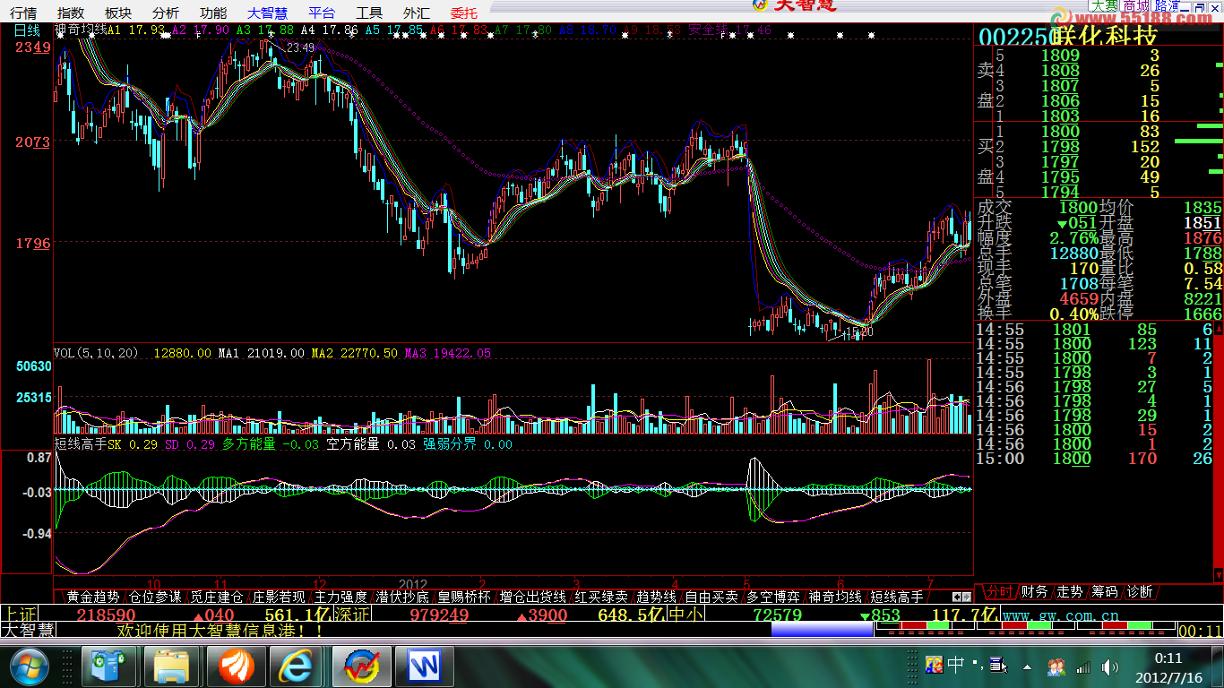The height and width of the screenshot is (688, 1224).
Task: Click the 商城 button at top right
Action: (x=1136, y=5)
